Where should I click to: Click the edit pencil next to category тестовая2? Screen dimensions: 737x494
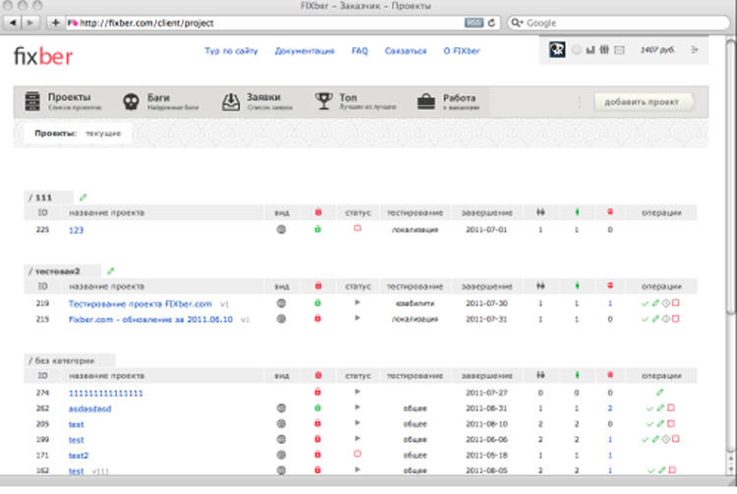click(110, 270)
